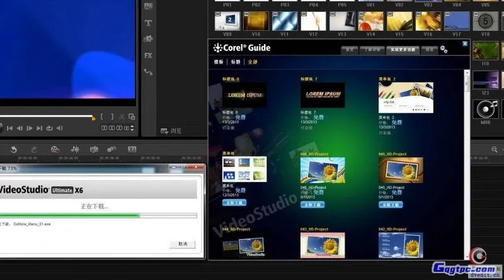Select the V18 countdown library thumbnail
Viewport: 504px width, 280px height.
click(485, 21)
